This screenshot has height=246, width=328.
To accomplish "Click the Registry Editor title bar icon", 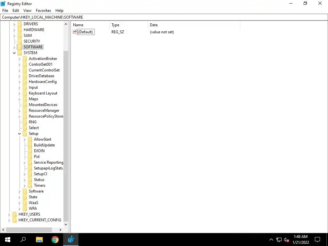I will 3,4.
